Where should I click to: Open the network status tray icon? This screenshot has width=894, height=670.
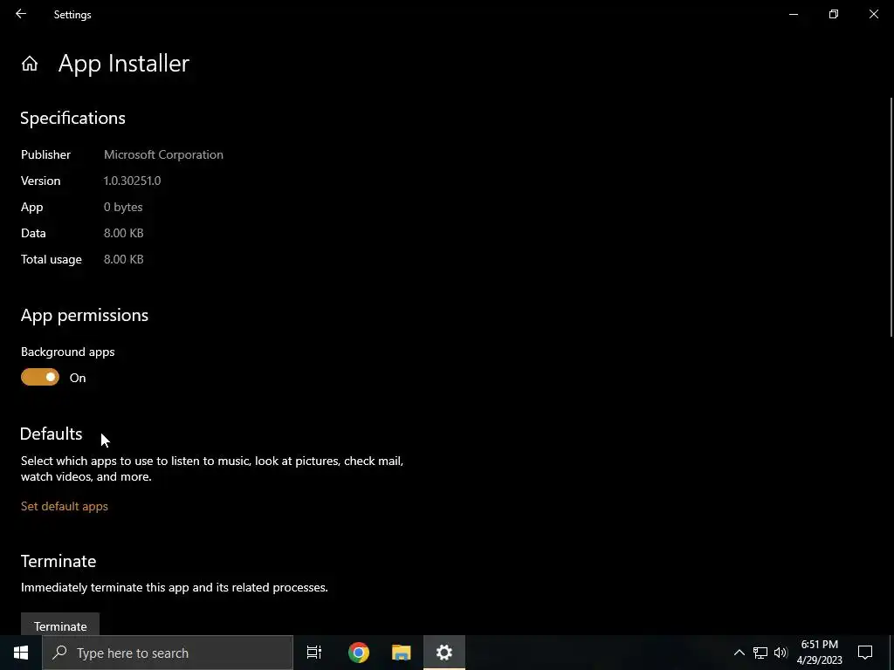tap(760, 653)
